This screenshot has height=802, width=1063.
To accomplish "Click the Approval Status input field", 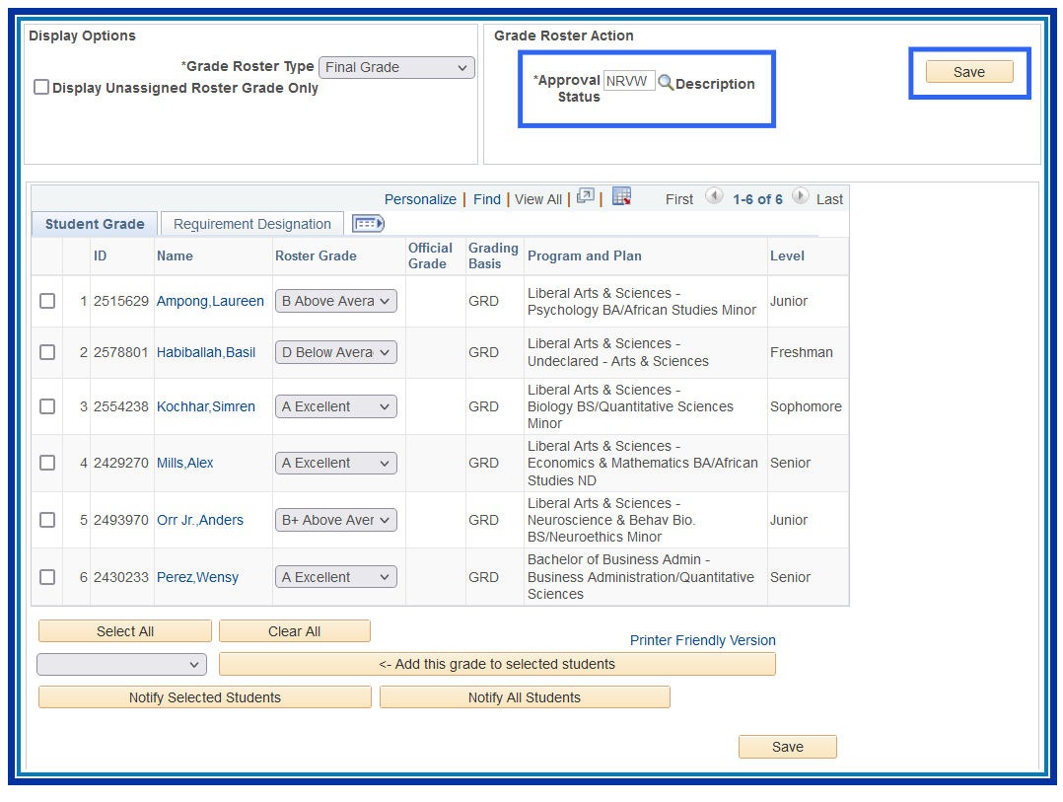I will click(628, 82).
